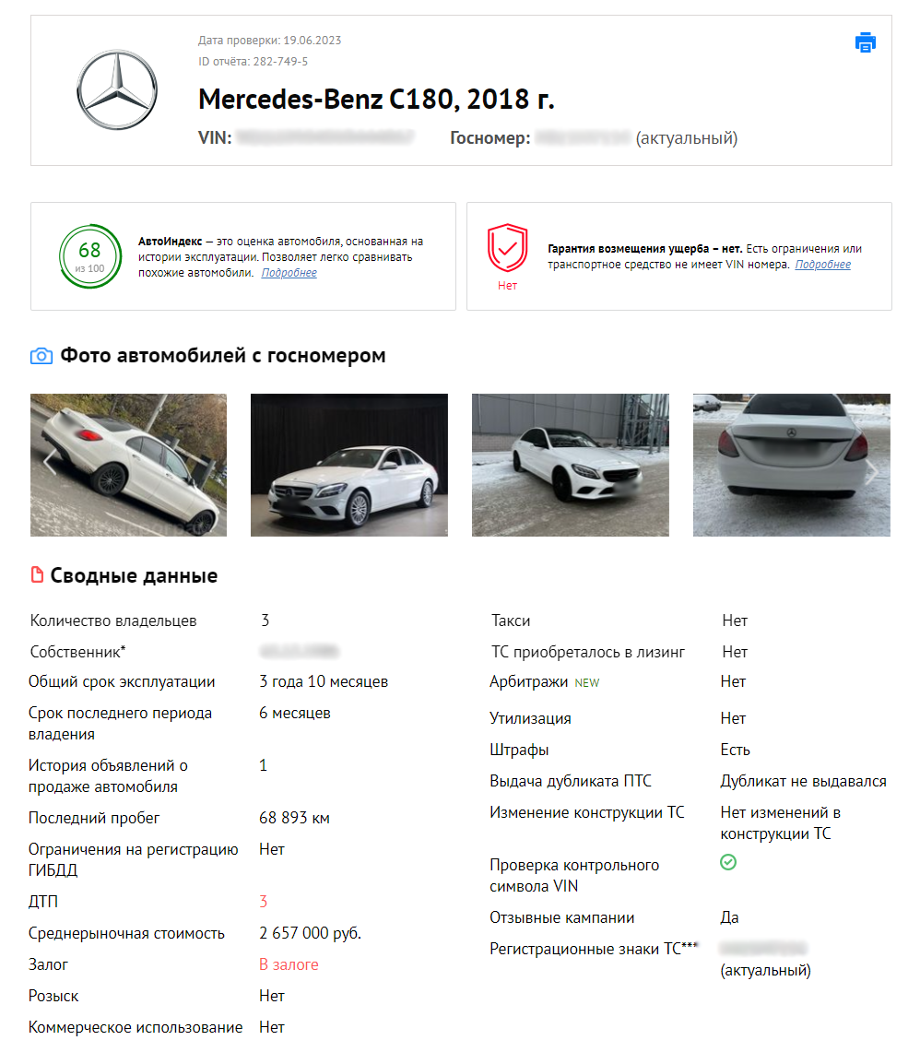Click the Штрафы value 'Есть'

(735, 750)
